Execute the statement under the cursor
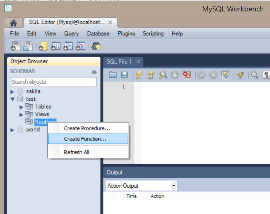270x214 pixels. [x=151, y=75]
